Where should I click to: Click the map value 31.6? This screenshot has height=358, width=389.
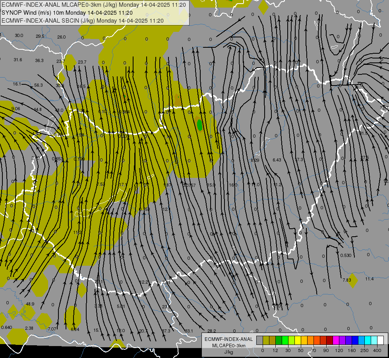(x=18, y=60)
